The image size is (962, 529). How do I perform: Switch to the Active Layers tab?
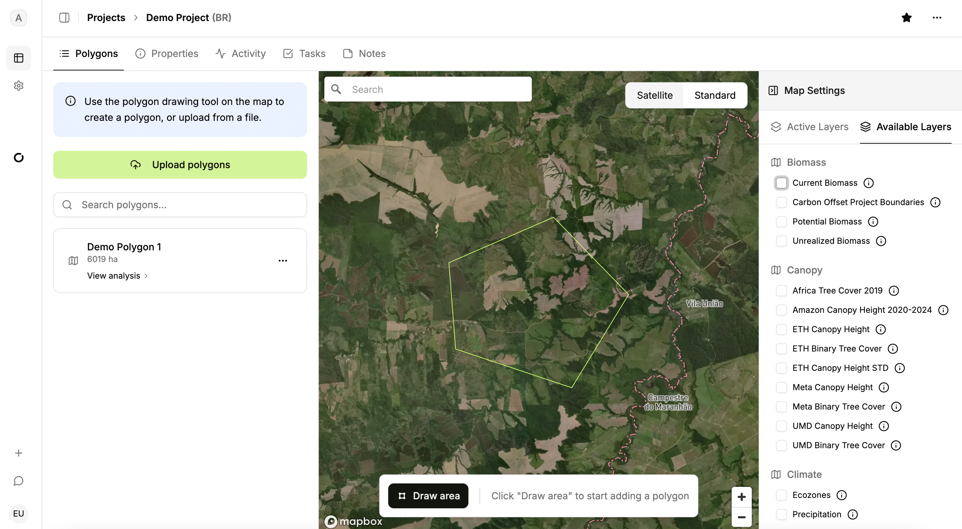tap(810, 127)
